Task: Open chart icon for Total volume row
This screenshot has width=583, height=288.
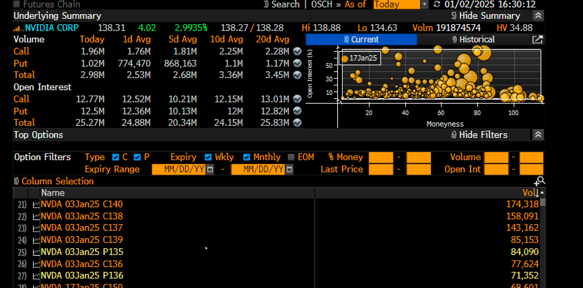Action: pyautogui.click(x=297, y=75)
